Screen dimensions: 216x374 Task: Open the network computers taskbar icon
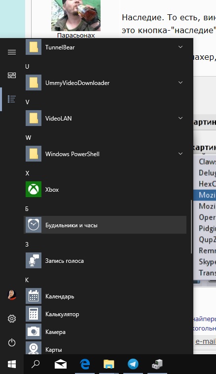click(157, 364)
